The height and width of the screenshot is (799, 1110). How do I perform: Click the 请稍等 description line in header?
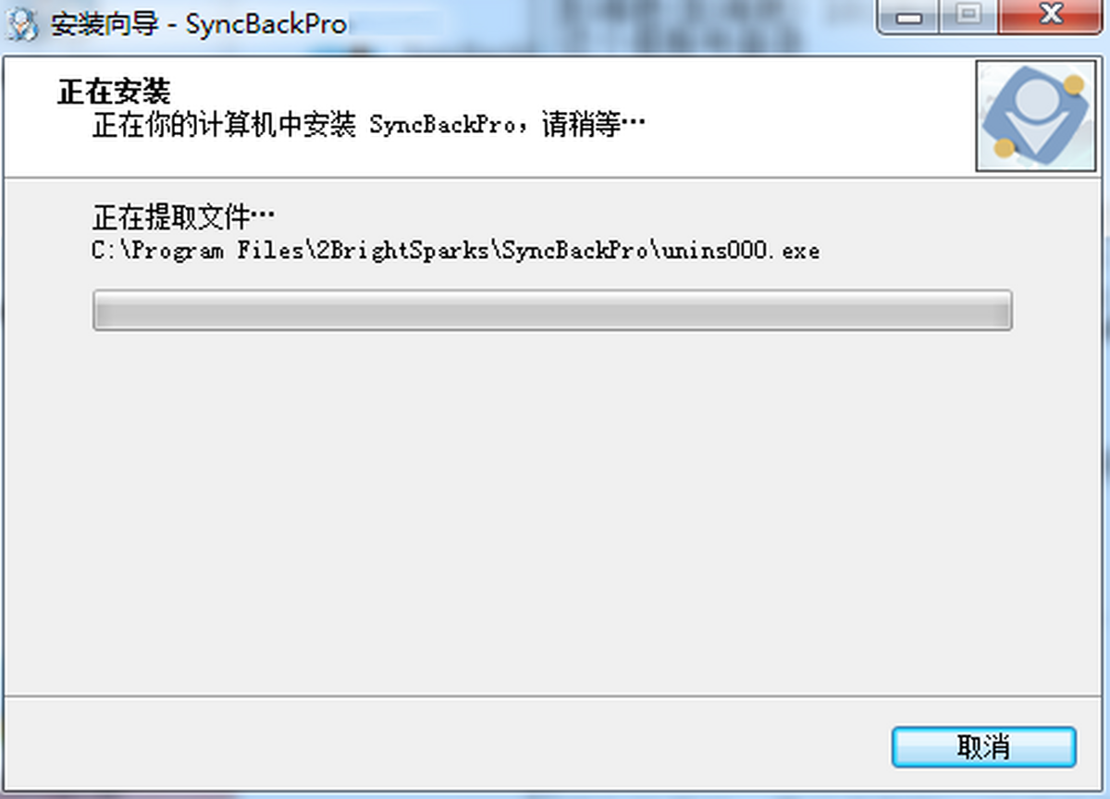coord(368,125)
